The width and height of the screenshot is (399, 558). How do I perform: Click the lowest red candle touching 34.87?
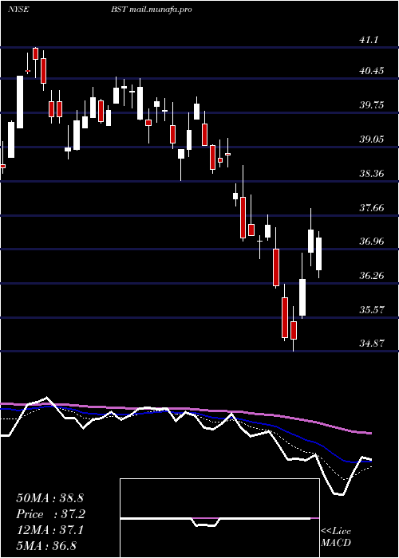tap(294, 328)
